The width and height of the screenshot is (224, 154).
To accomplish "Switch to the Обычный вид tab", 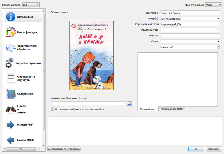I will point(147,109).
